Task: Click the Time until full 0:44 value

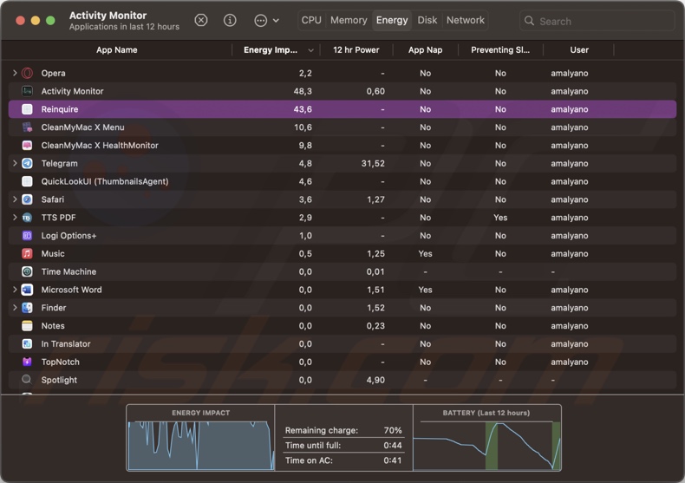Action: pos(392,446)
